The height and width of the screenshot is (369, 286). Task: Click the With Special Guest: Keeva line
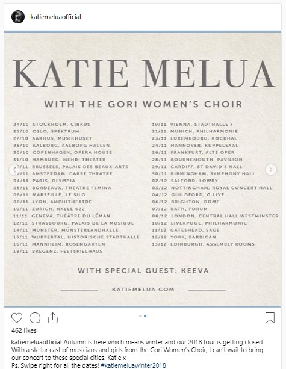(143, 271)
